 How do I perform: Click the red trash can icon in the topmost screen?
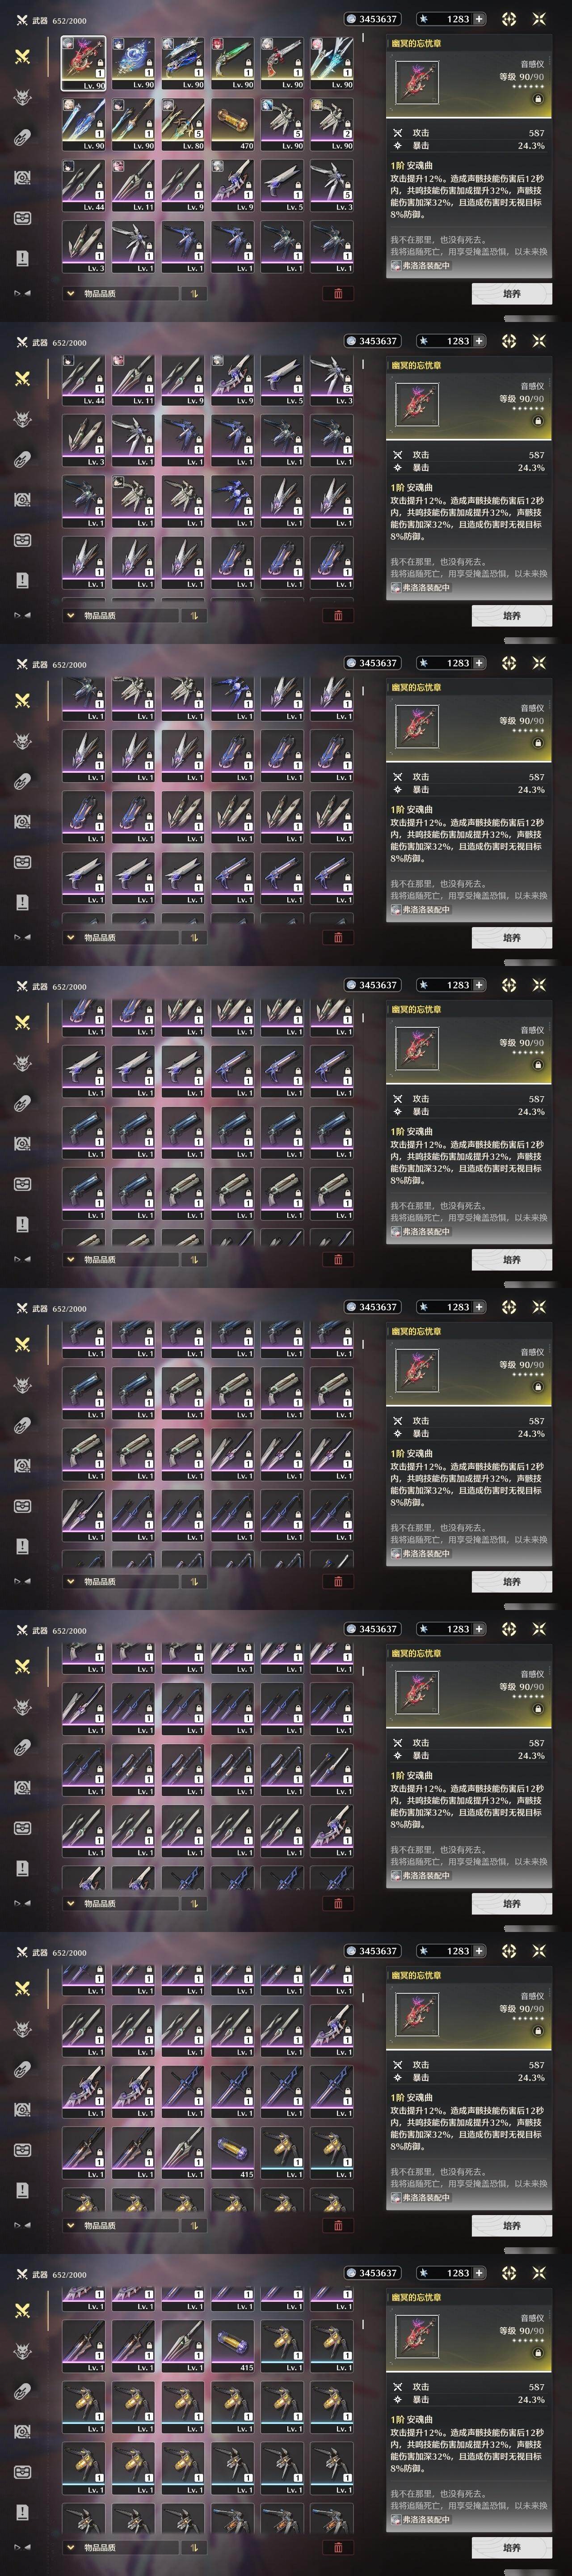(337, 294)
